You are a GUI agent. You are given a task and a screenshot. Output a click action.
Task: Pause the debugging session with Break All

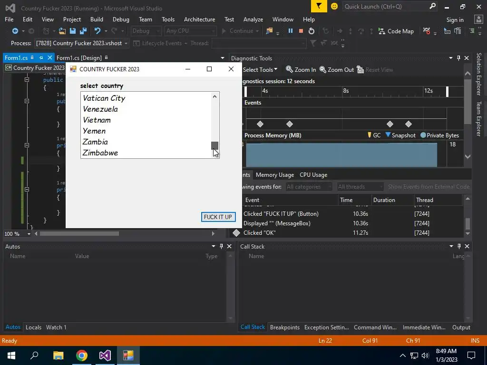pyautogui.click(x=291, y=31)
